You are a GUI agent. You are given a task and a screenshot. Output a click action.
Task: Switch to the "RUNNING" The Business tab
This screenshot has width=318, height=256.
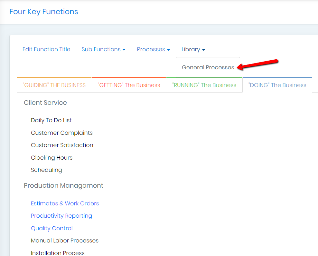click(x=204, y=85)
